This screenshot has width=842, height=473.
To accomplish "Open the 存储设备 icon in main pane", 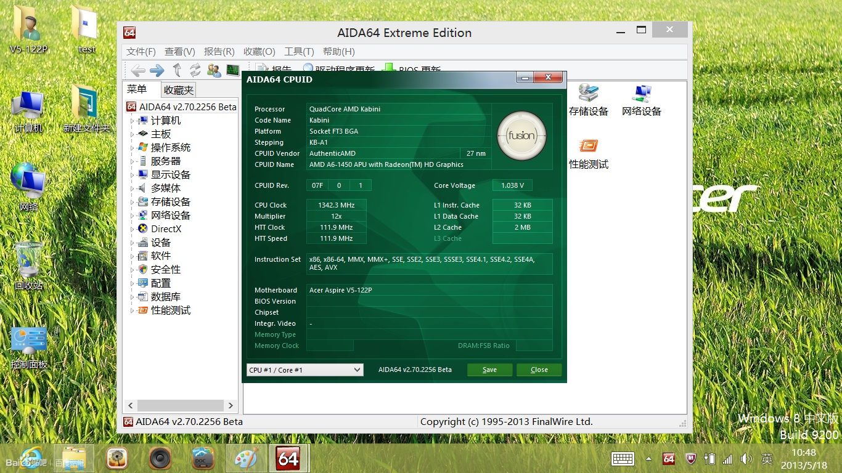I will [589, 100].
